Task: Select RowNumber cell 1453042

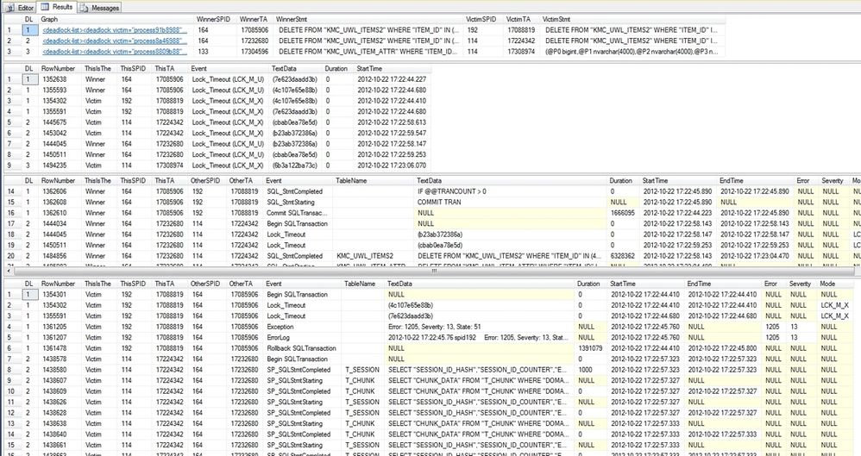Action: (x=60, y=133)
